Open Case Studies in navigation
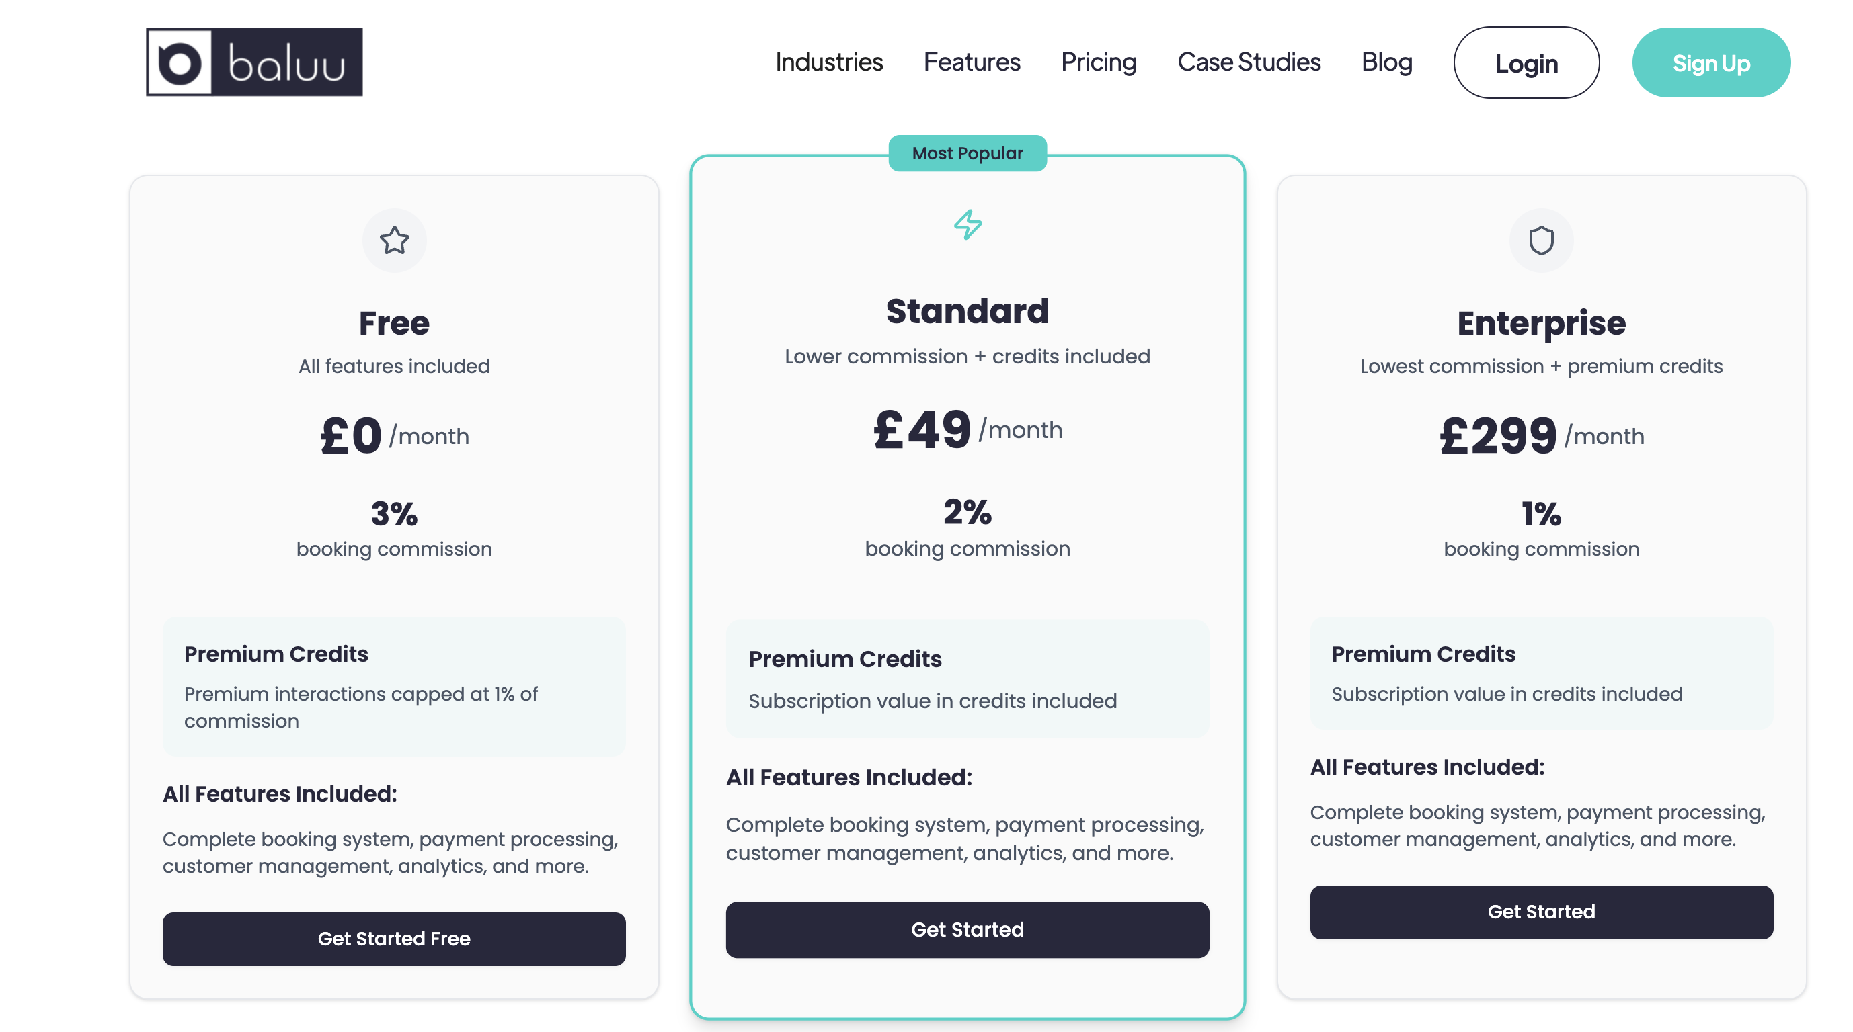This screenshot has height=1032, width=1853. coord(1249,62)
